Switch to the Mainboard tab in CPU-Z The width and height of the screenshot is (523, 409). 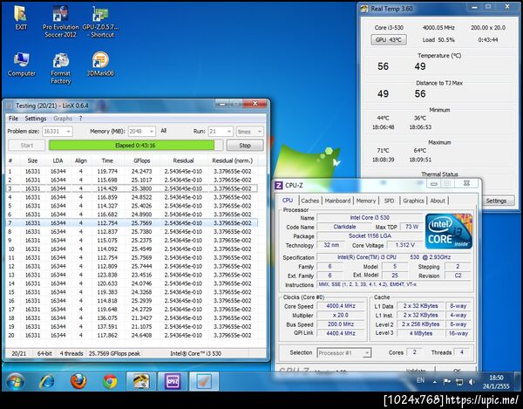pos(337,201)
